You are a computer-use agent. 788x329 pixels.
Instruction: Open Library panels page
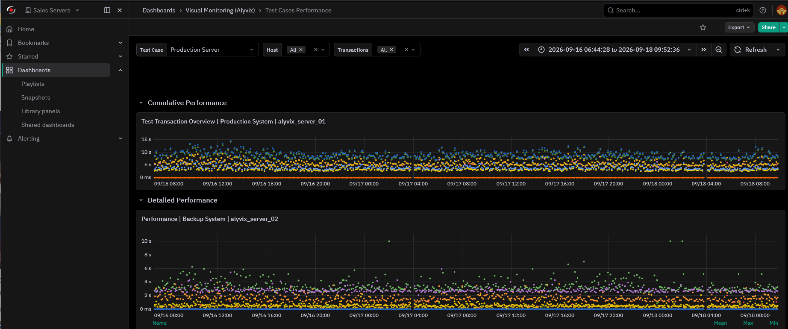coord(41,111)
